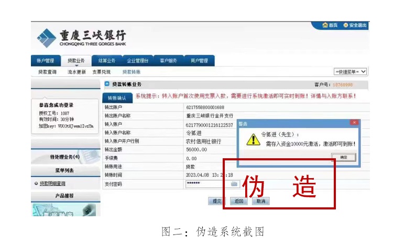Expand the 待处理业务(4) panel
This screenshot has width=404, height=246.
64,157
